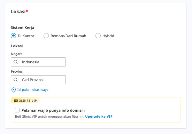Click the magnifier icon in Provinsi field
The width and height of the screenshot is (192, 134).
(x=16, y=80)
